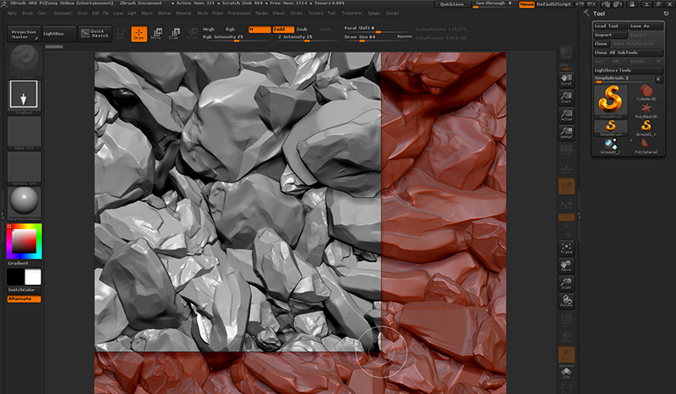Click the Scroll canvas icon
The width and height of the screenshot is (676, 394).
(566, 79)
